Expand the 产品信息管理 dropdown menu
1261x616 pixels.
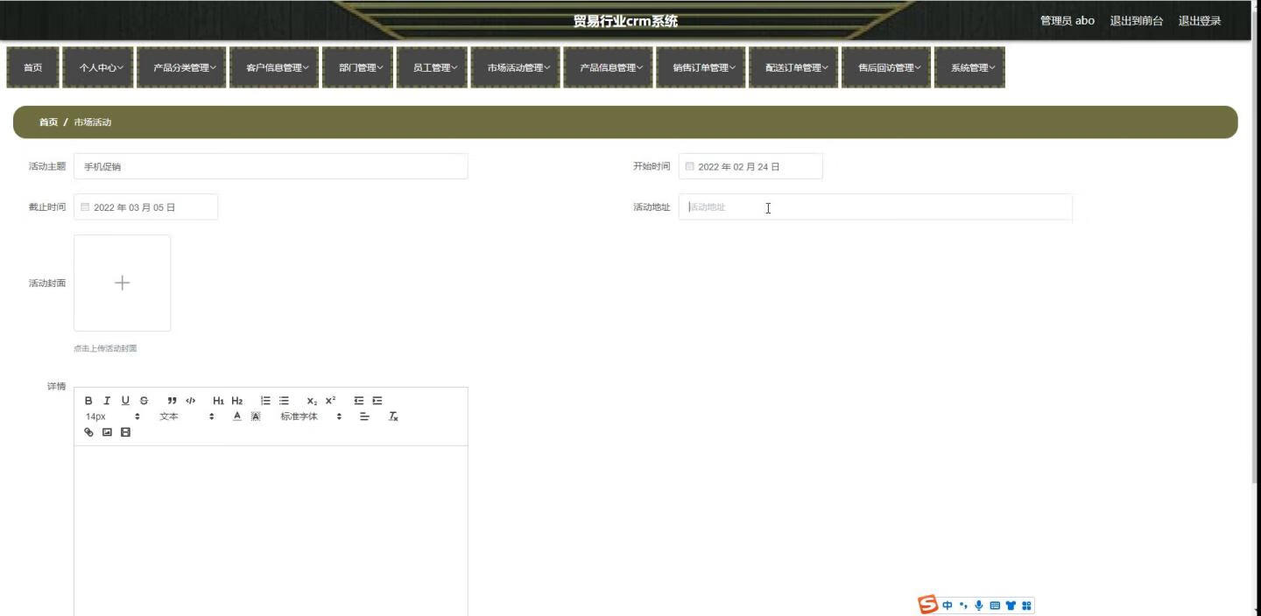point(609,67)
